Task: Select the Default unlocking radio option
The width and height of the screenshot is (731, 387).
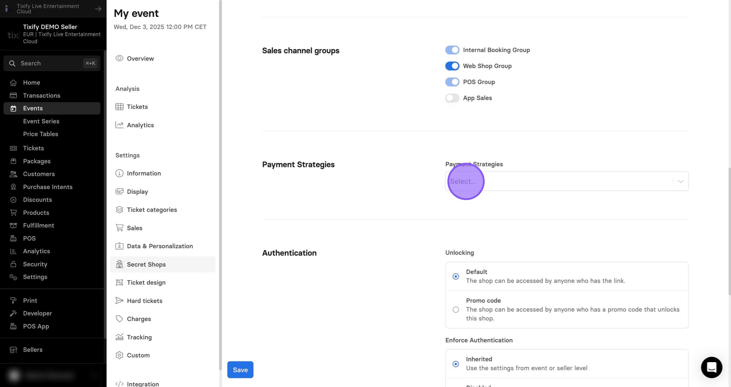Action: 456,276
